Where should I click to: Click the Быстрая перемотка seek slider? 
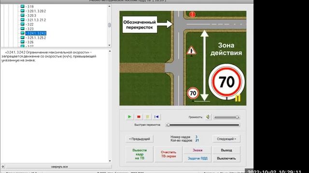[203, 125]
